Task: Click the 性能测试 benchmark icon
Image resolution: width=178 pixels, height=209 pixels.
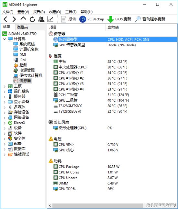Action: tap(10, 154)
